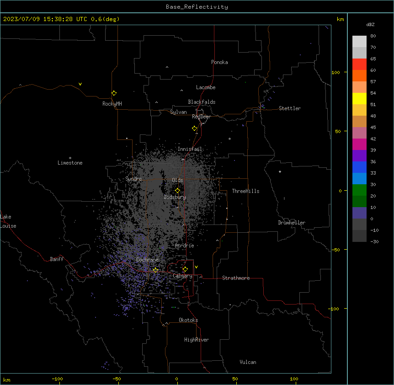This screenshot has width=394, height=385.
Task: Click the dBZ legend heading
Action: 370,24
